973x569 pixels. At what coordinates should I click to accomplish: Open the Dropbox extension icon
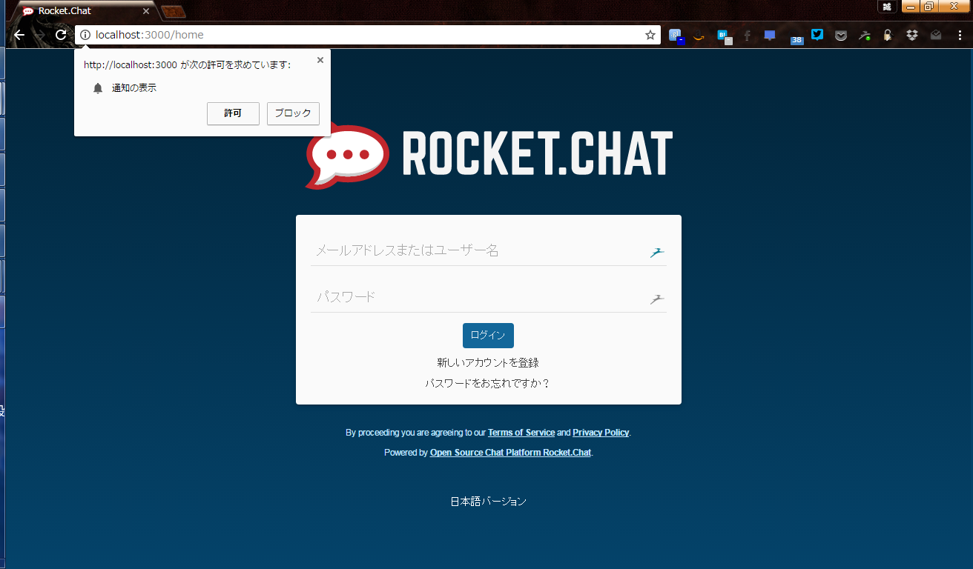point(911,35)
